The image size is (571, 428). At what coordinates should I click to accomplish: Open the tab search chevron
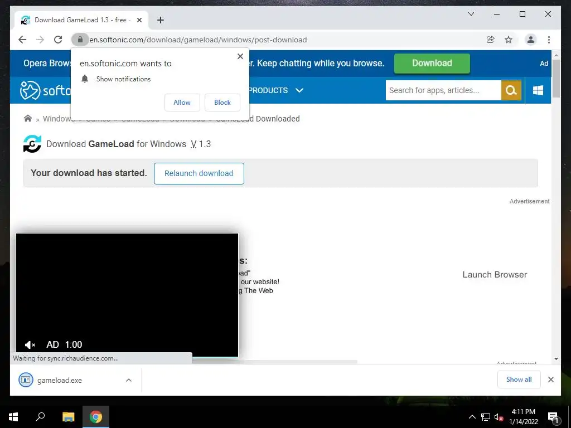click(x=471, y=14)
